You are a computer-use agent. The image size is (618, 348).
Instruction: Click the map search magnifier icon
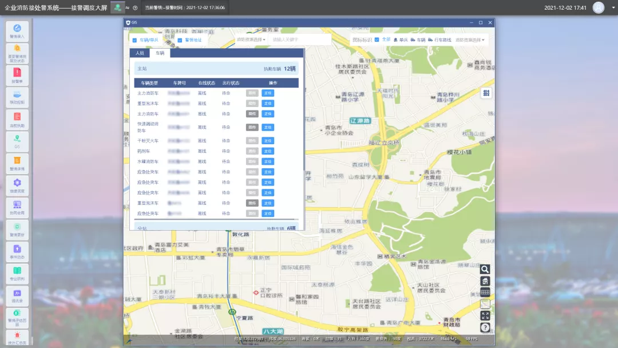tap(485, 269)
